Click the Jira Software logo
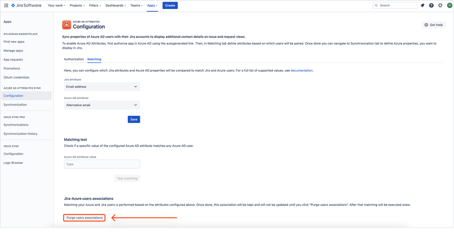Screen dimensions: 454x236 coord(26,5)
